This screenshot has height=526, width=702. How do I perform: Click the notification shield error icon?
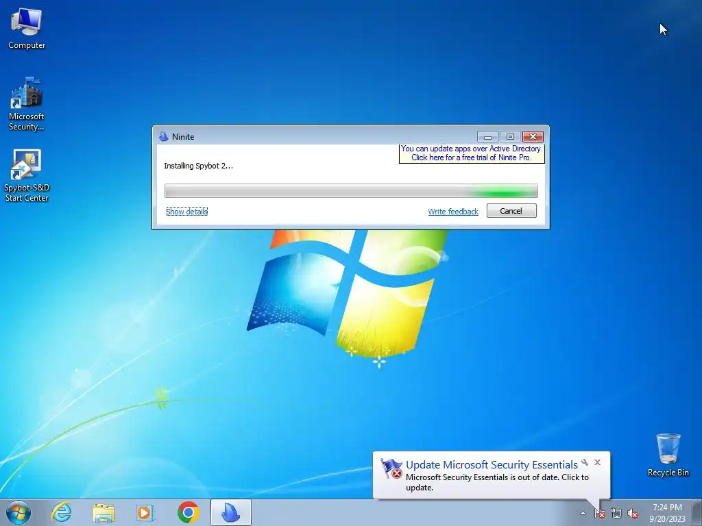(x=391, y=468)
